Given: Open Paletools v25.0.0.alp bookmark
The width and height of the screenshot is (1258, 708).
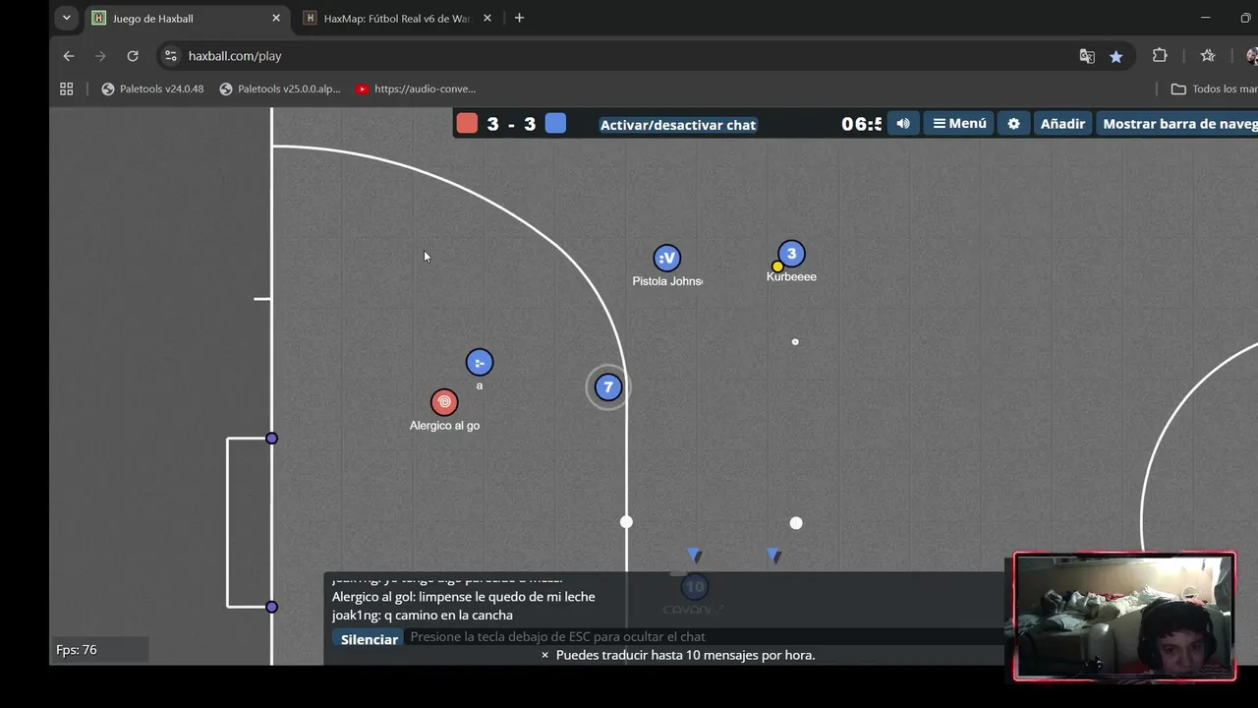Looking at the screenshot, I should coord(279,88).
